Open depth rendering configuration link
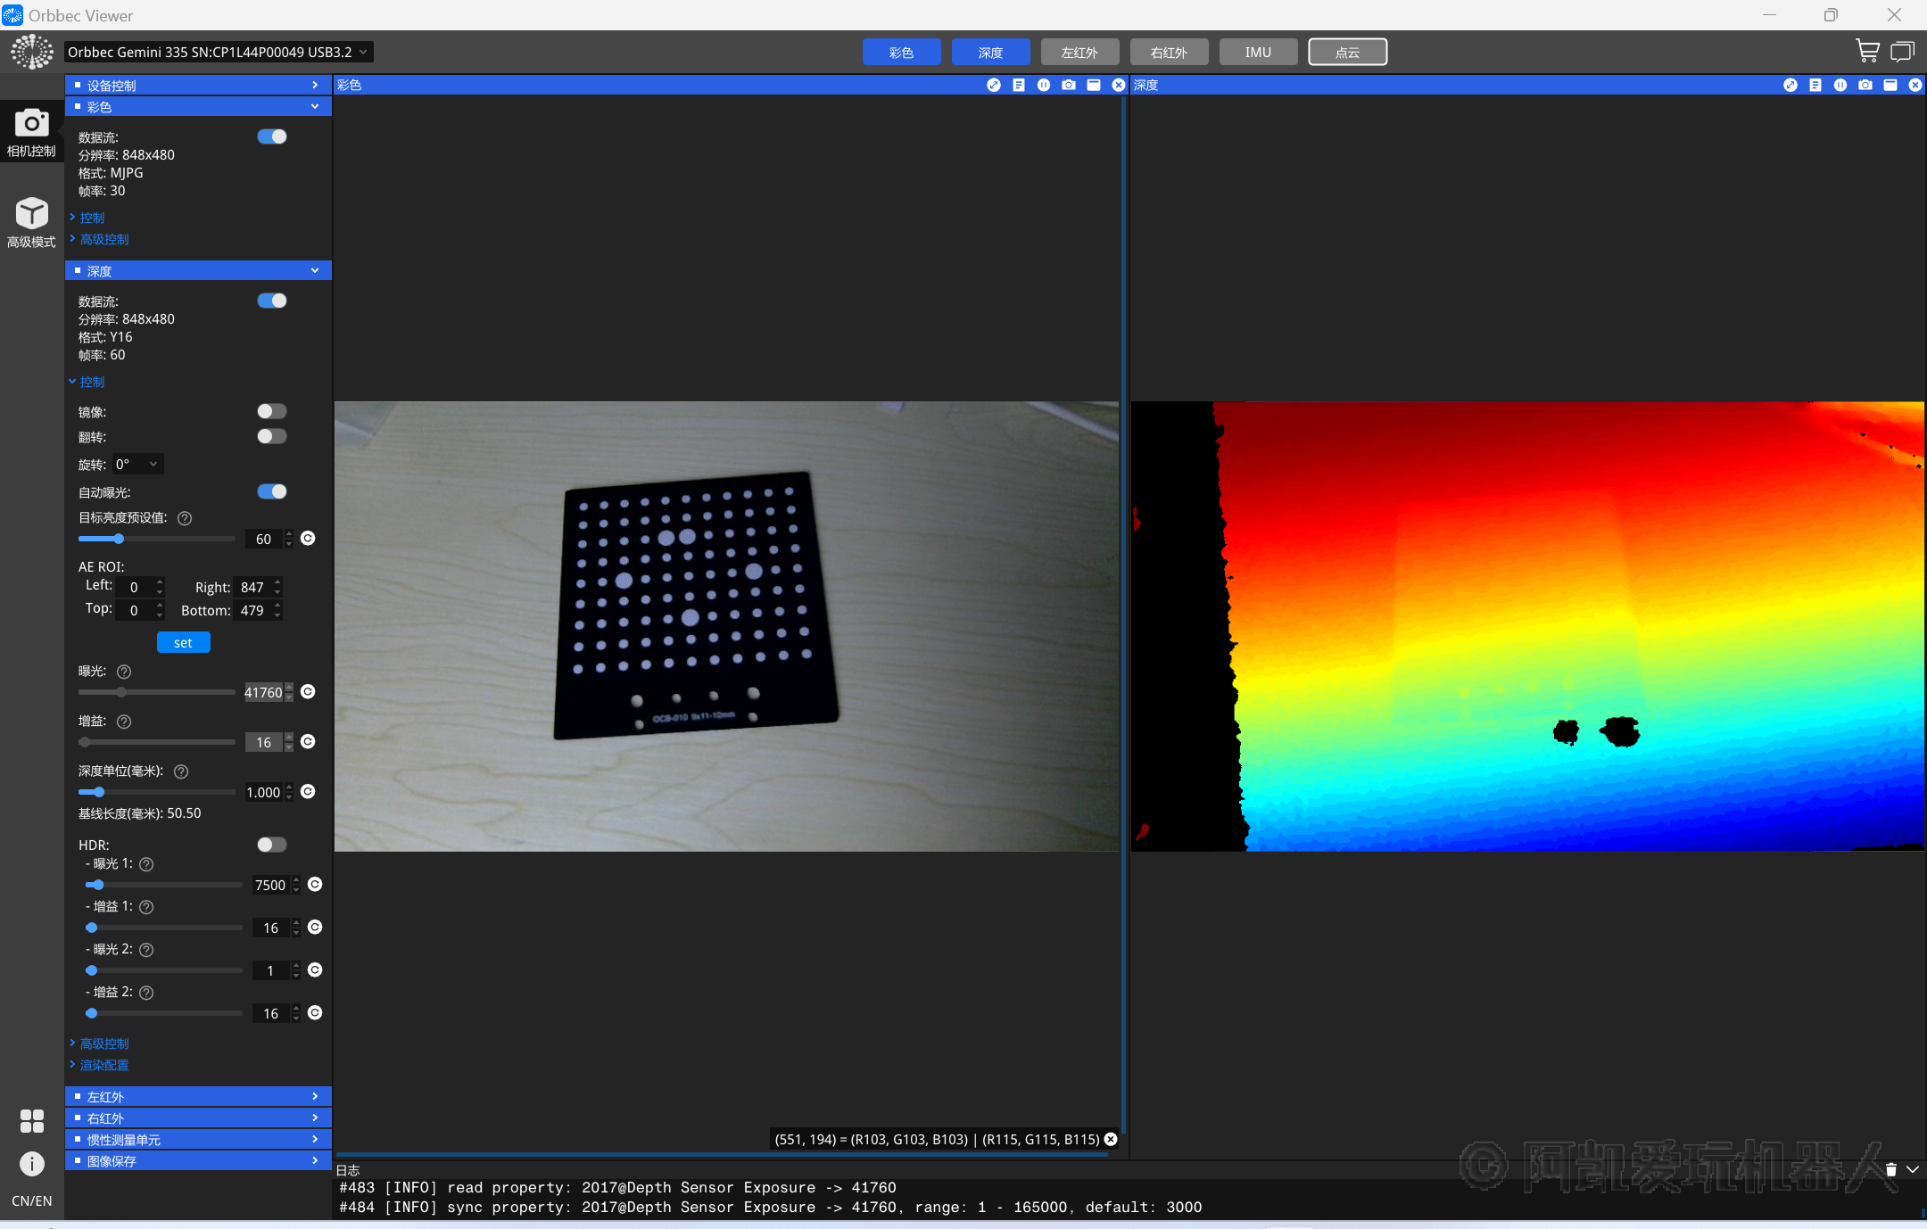This screenshot has height=1229, width=1927. 104,1065
